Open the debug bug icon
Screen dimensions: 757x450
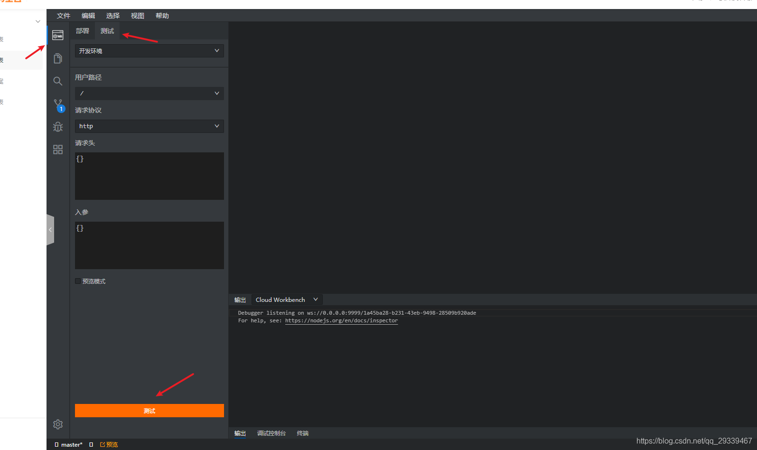pyautogui.click(x=58, y=127)
